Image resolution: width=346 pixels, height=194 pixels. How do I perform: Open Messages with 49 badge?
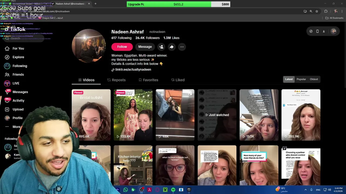pyautogui.click(x=16, y=92)
